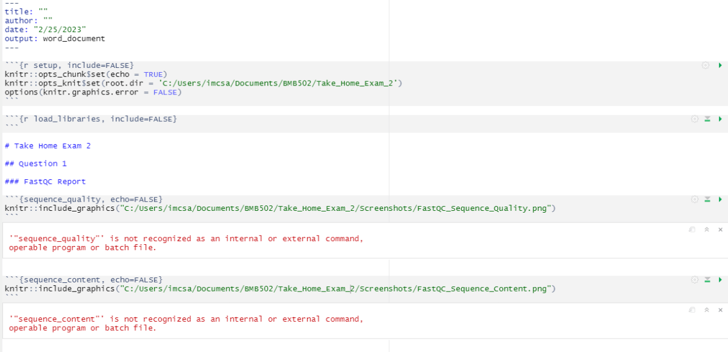Run the setup chunk with green play arrow

pyautogui.click(x=720, y=65)
